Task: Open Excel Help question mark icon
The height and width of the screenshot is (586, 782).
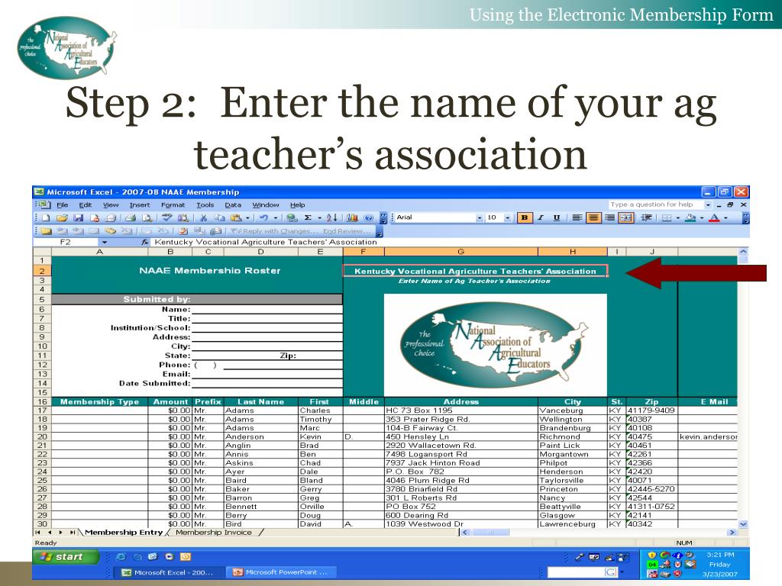Action: (369, 217)
